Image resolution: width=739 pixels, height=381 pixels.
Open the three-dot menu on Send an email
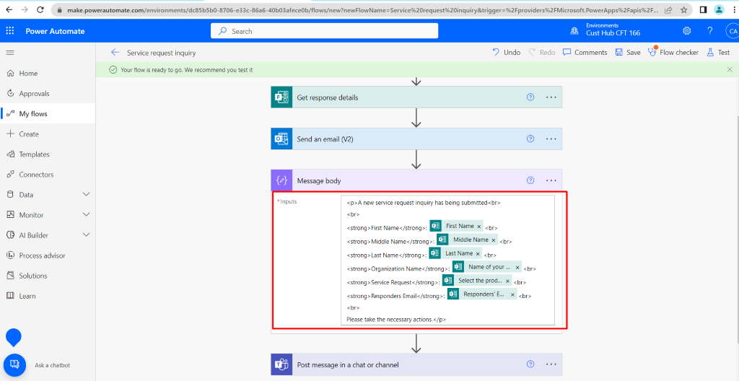click(551, 139)
